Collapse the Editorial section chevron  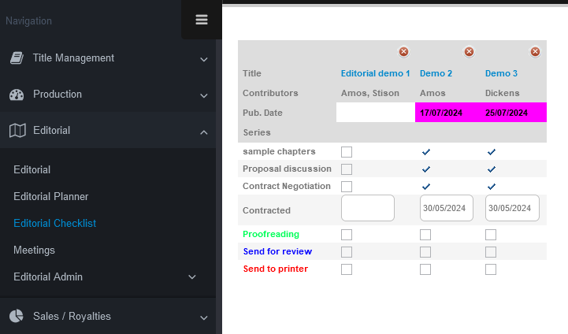pos(203,132)
